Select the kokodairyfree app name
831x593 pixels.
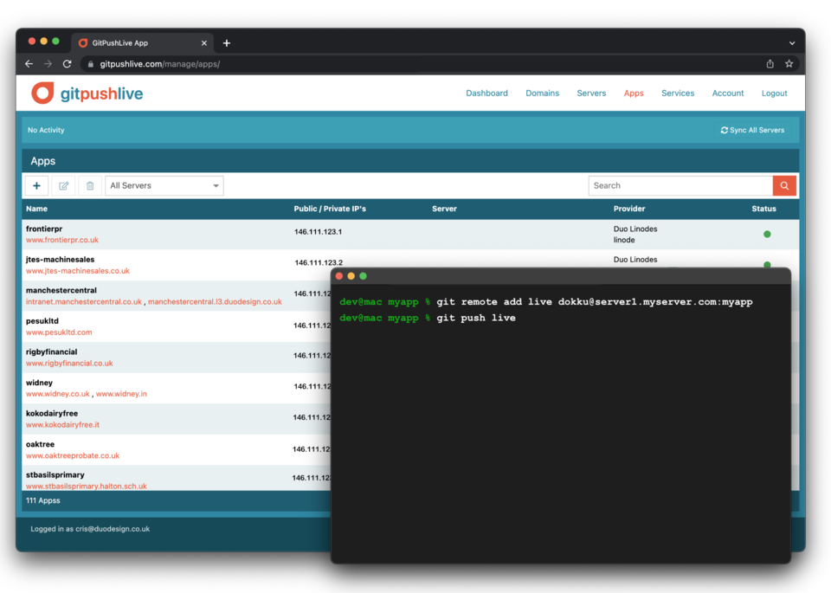pos(51,413)
